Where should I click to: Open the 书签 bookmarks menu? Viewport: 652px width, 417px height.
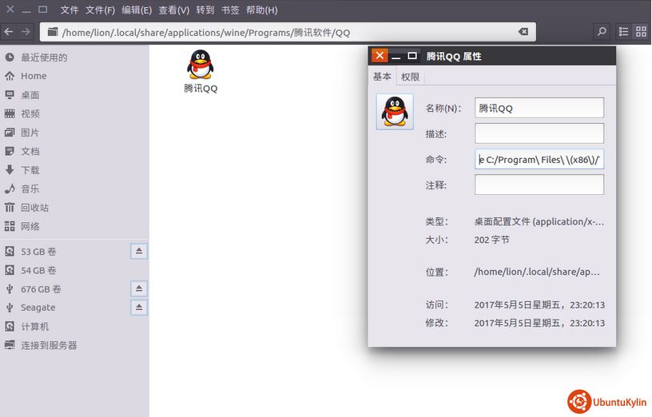pos(230,10)
